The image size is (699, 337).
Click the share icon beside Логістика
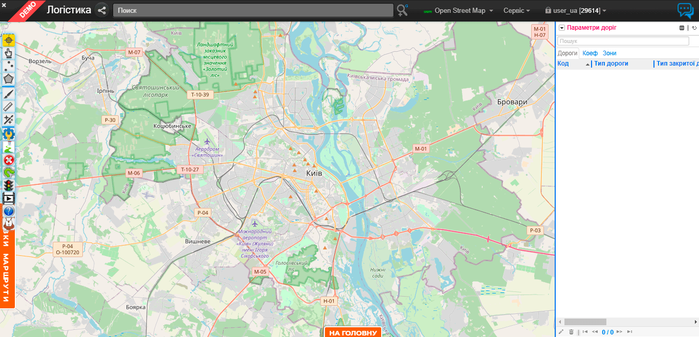101,10
